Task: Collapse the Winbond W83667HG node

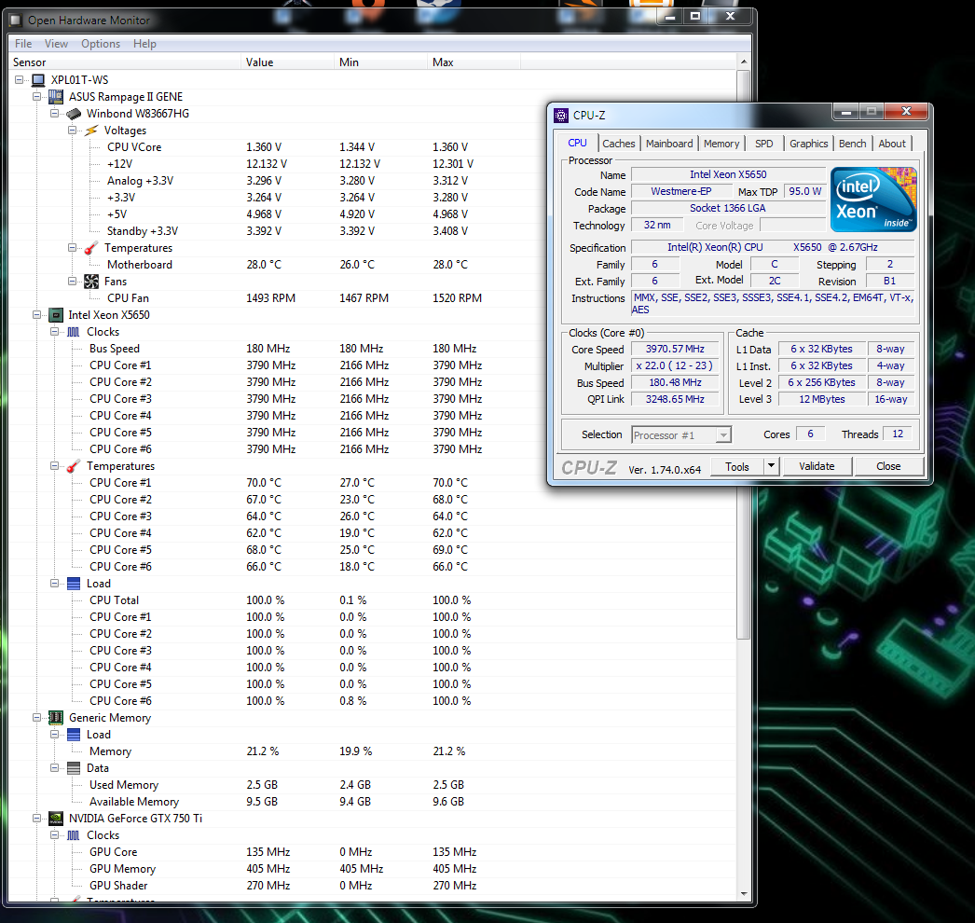Action: coord(55,114)
